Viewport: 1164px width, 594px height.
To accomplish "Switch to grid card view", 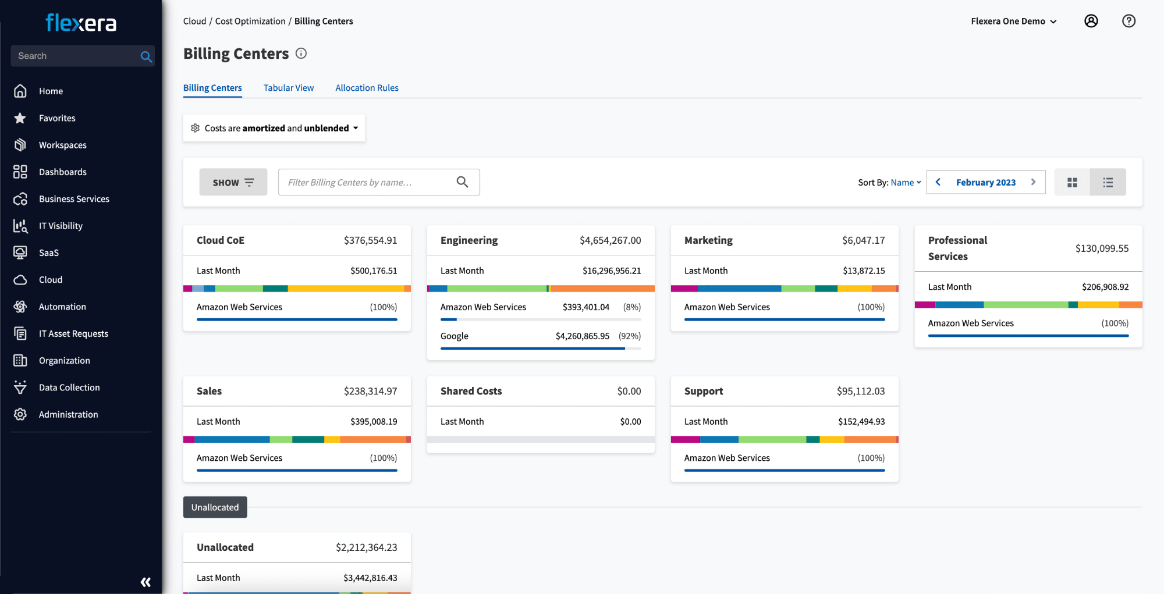I will (x=1072, y=183).
